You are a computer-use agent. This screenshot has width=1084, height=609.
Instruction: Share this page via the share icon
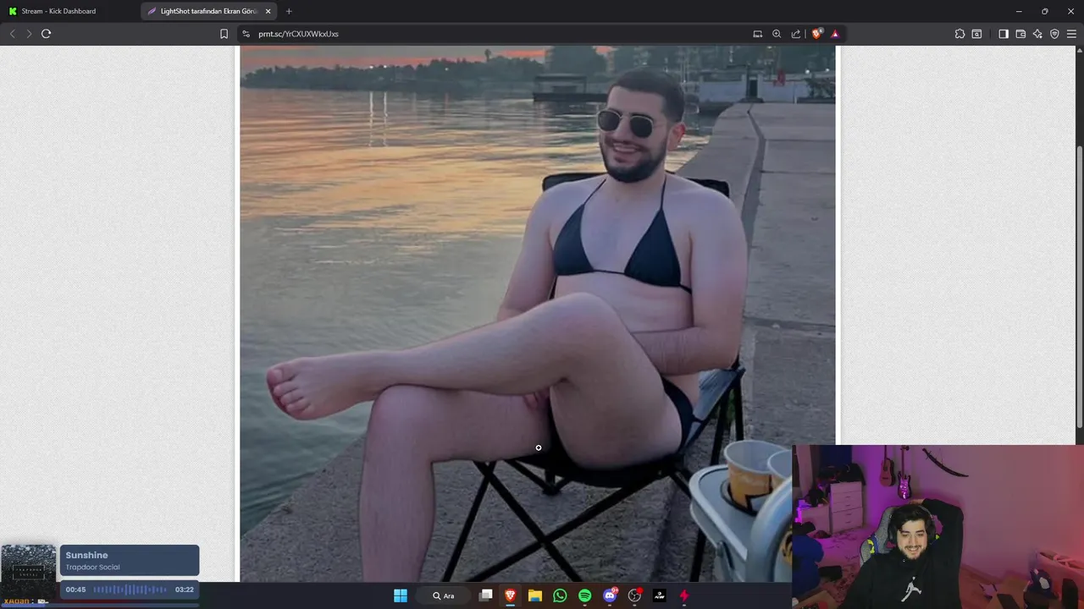(x=796, y=34)
